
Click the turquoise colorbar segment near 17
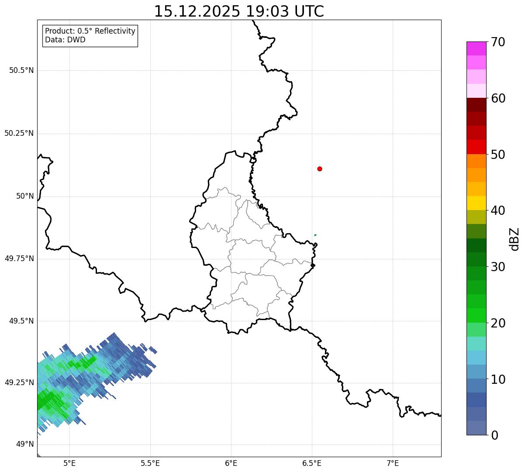pyautogui.click(x=476, y=344)
